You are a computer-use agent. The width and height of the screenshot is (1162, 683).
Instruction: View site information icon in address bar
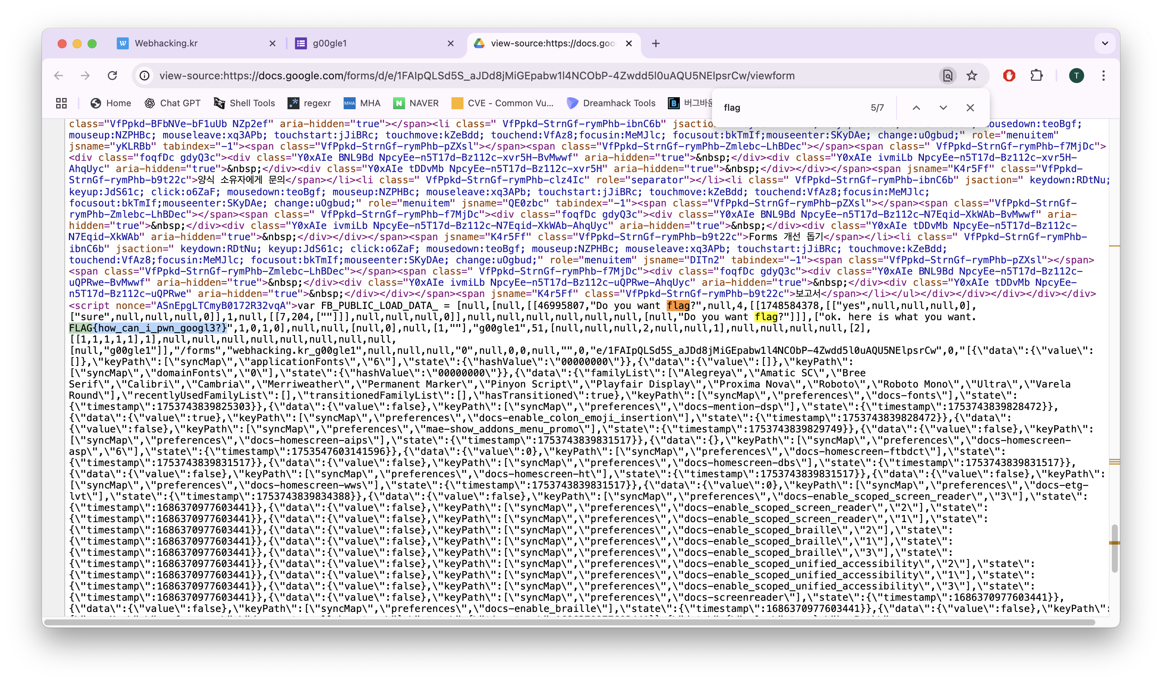click(x=145, y=76)
